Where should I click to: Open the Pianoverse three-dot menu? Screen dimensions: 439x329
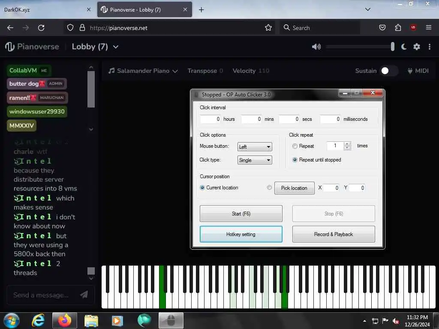click(430, 47)
